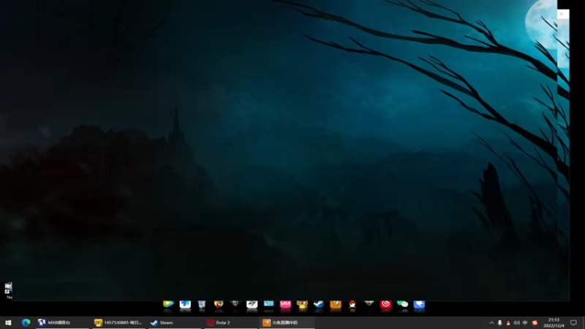Open the QQ penguin tray icon

507,322
